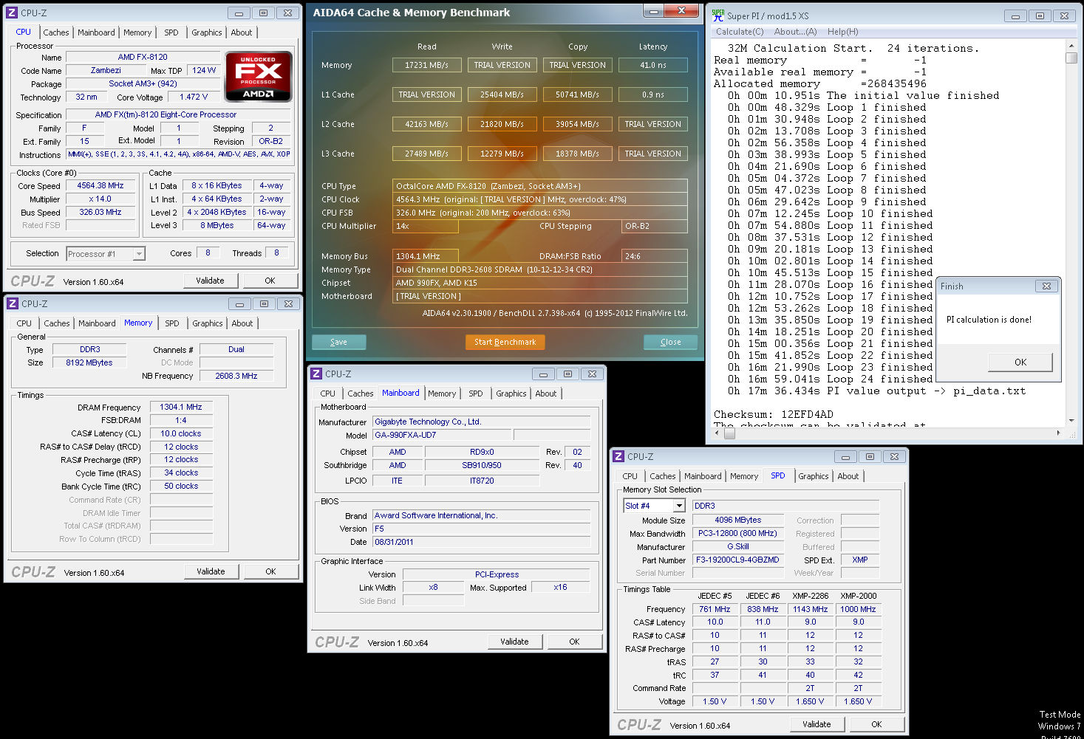Open Graphics tab in top-left CPU-Z window
This screenshot has height=739, width=1084.
tap(207, 32)
